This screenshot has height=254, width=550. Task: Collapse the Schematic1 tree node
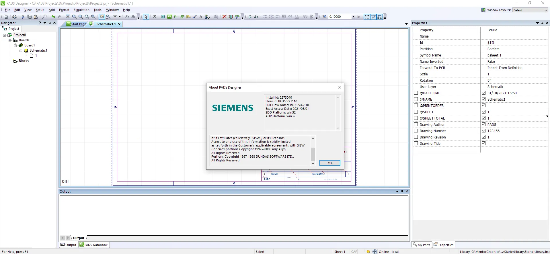point(21,51)
